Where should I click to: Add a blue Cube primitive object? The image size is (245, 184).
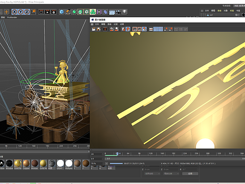click(62, 12)
